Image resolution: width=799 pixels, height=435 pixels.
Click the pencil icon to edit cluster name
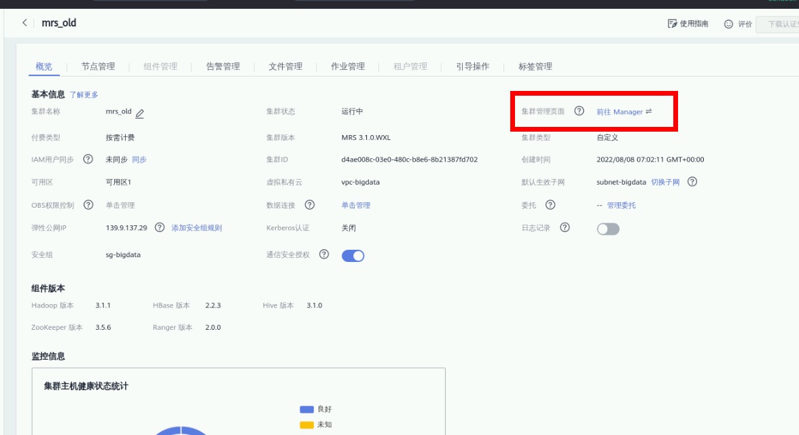click(139, 113)
